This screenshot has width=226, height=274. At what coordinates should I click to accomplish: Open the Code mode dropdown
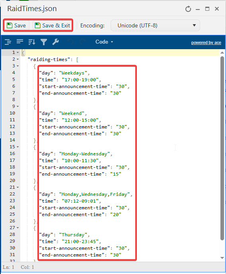point(104,42)
